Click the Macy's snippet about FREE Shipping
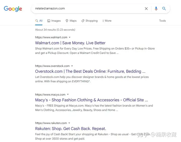The height and width of the screenshot is (142, 181). [x=94, y=108]
